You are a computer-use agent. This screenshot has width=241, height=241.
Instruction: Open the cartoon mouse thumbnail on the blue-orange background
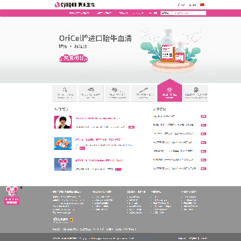pyautogui.click(x=63, y=143)
